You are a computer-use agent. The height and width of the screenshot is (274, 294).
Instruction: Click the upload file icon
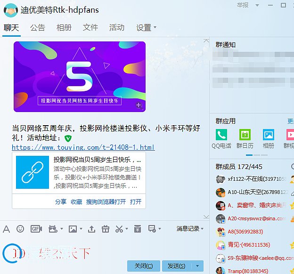(x=91, y=229)
